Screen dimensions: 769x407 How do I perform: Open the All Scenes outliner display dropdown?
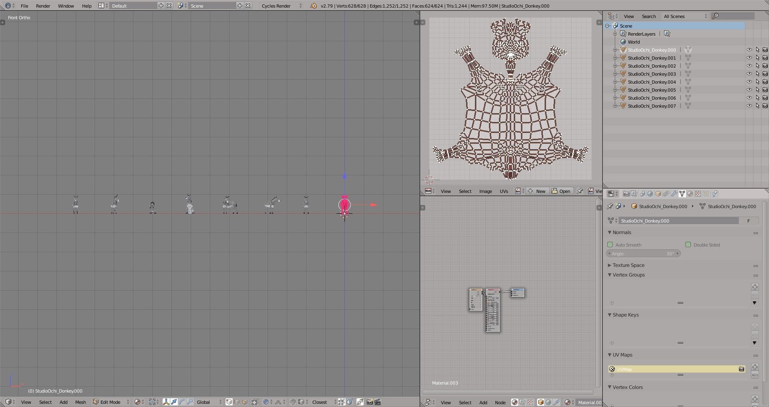tap(685, 16)
